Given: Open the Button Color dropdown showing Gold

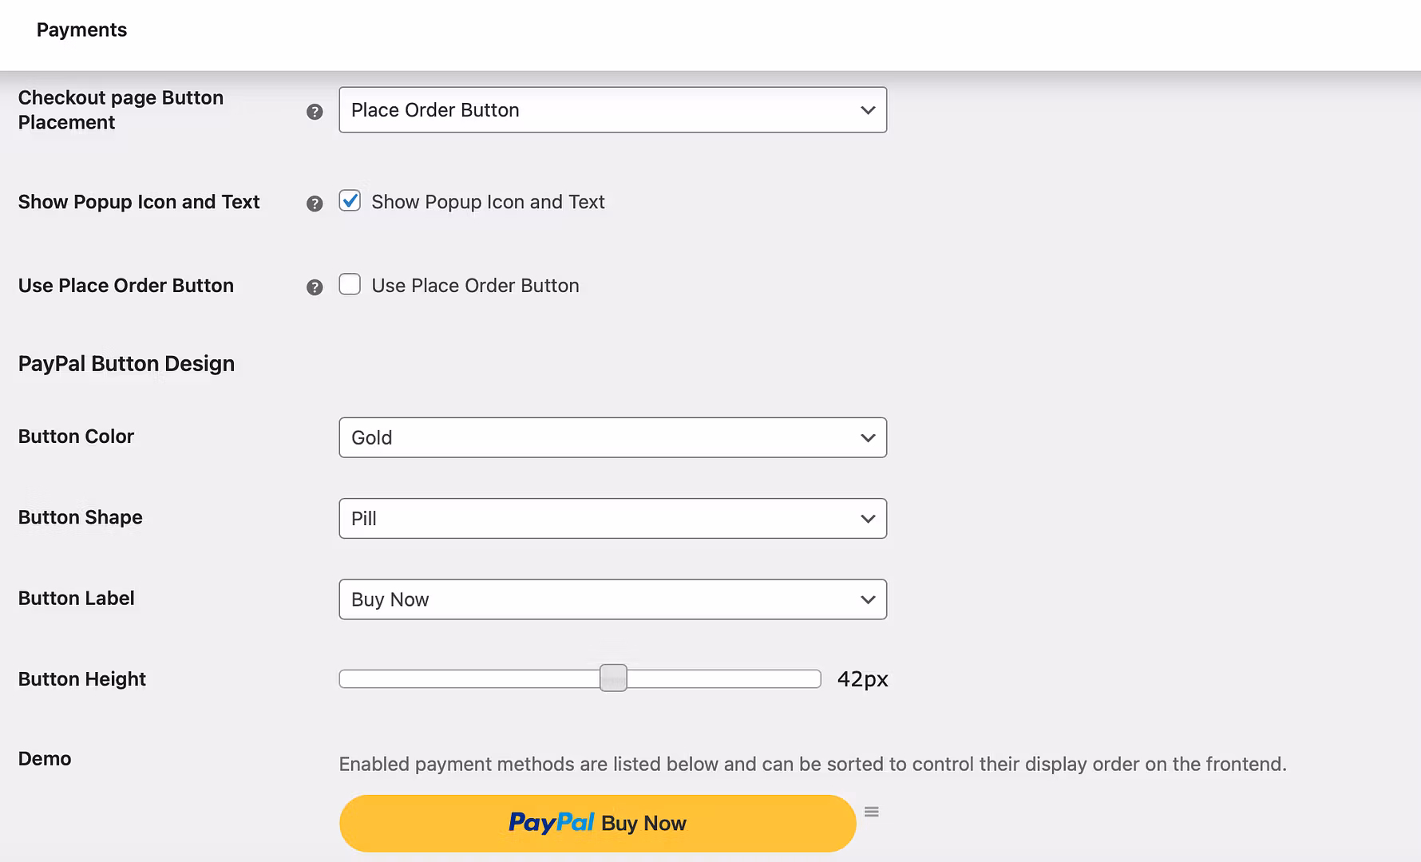Looking at the screenshot, I should pyautogui.click(x=612, y=437).
